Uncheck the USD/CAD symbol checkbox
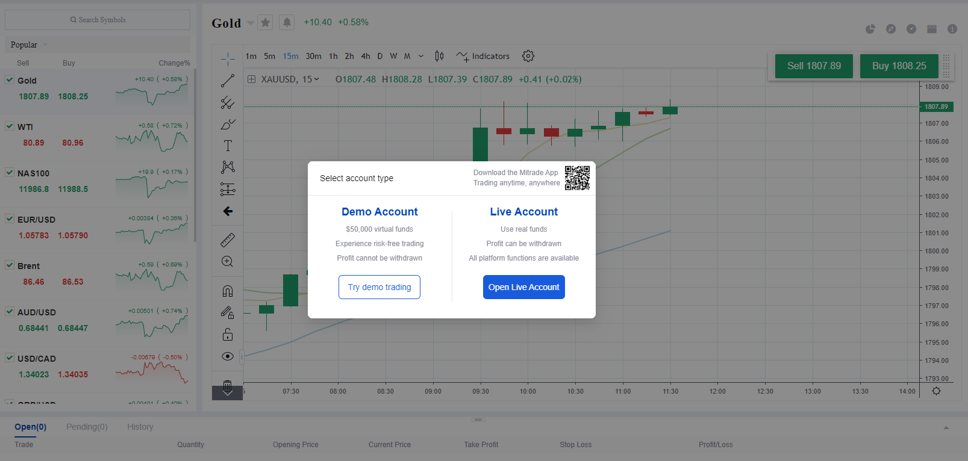The image size is (968, 461). (x=10, y=357)
